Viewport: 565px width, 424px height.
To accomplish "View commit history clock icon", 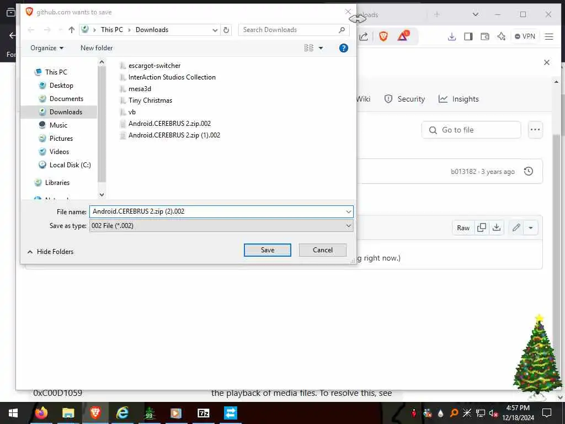I will pyautogui.click(x=528, y=172).
